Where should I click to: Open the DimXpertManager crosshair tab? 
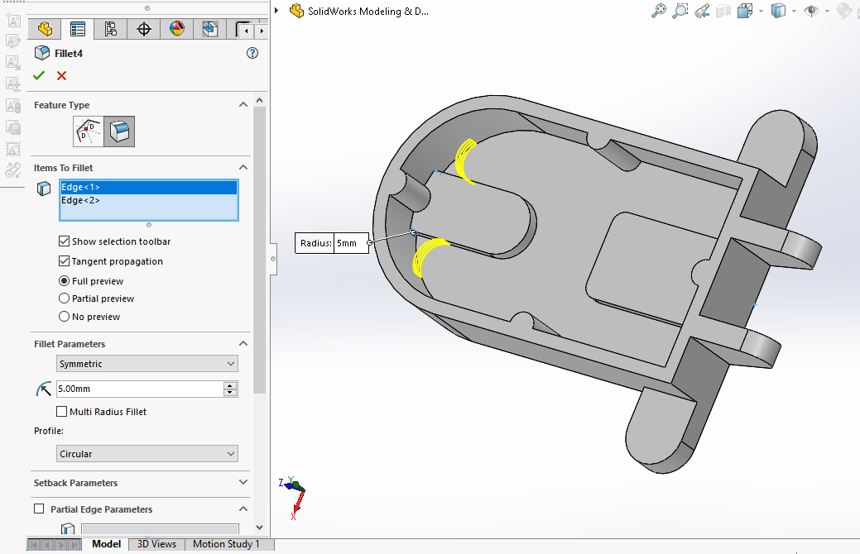click(143, 30)
